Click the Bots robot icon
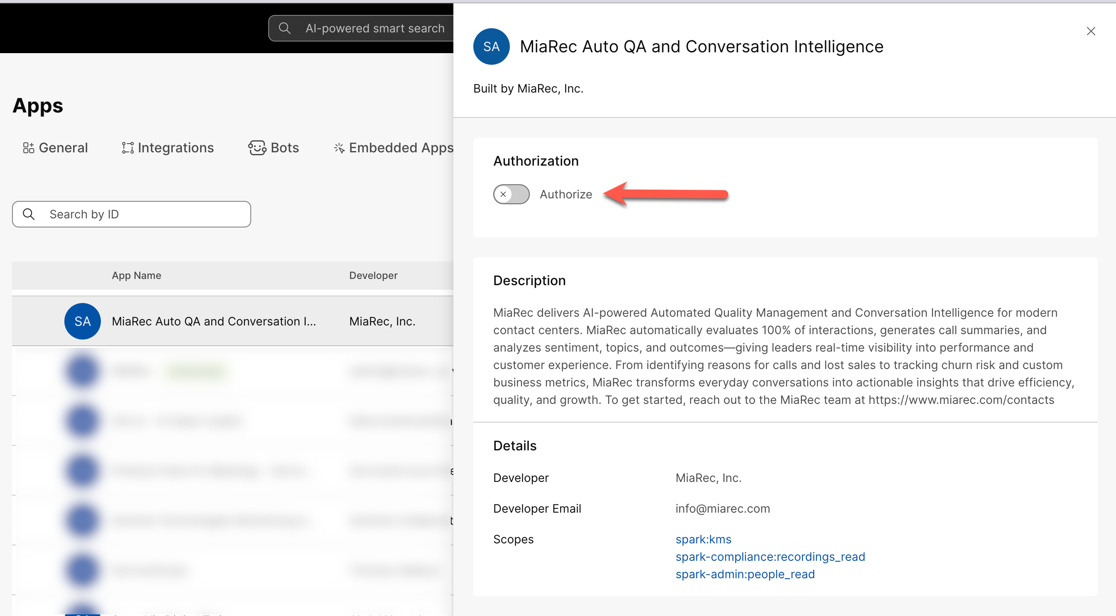 (257, 147)
